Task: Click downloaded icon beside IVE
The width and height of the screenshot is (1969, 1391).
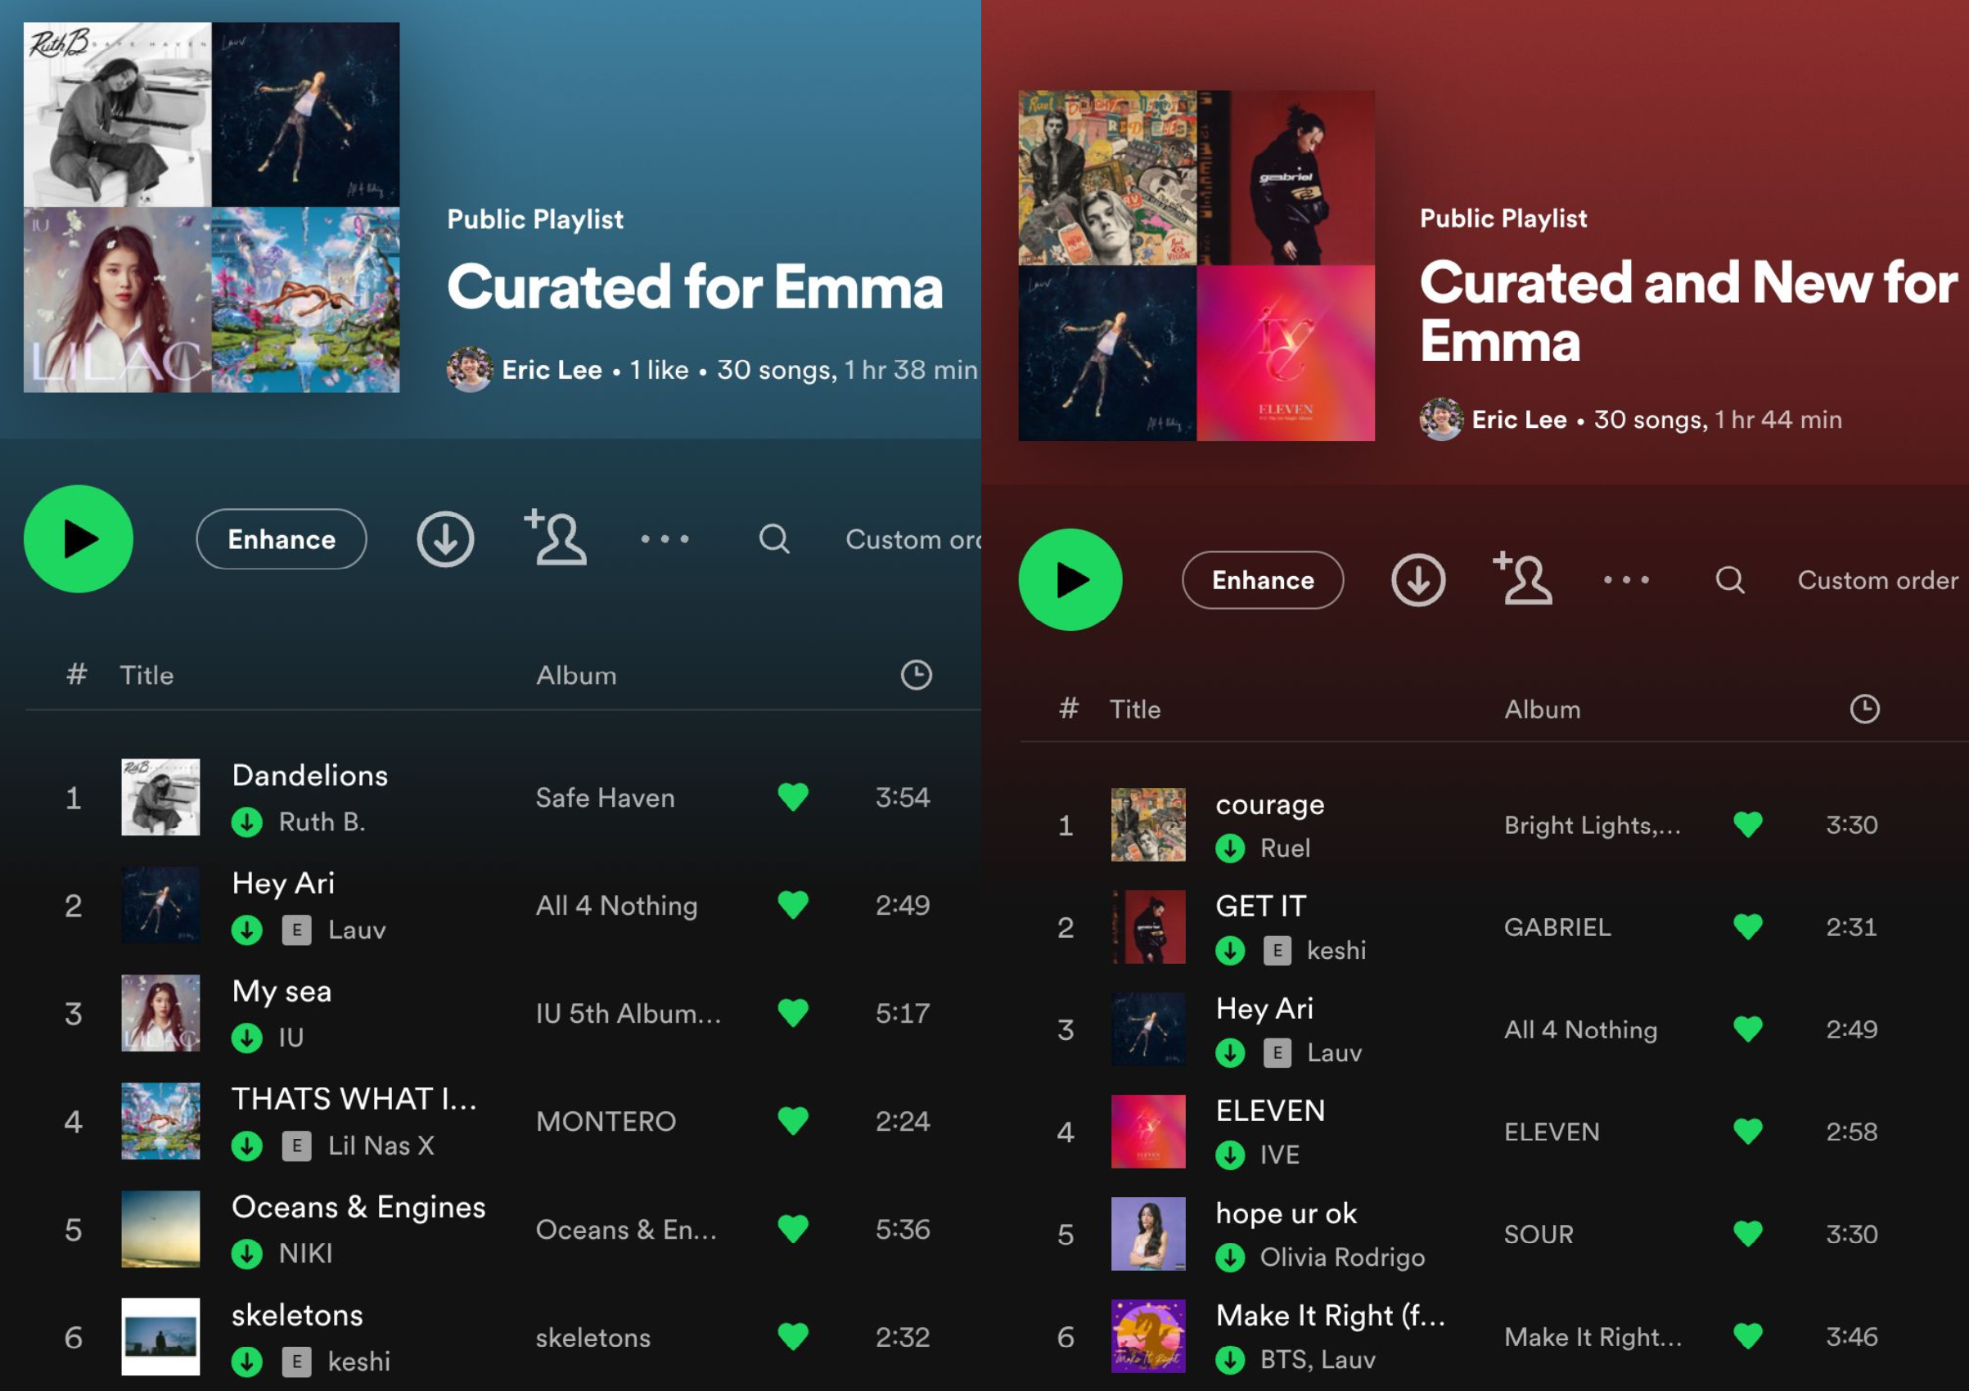Action: tap(1230, 1155)
